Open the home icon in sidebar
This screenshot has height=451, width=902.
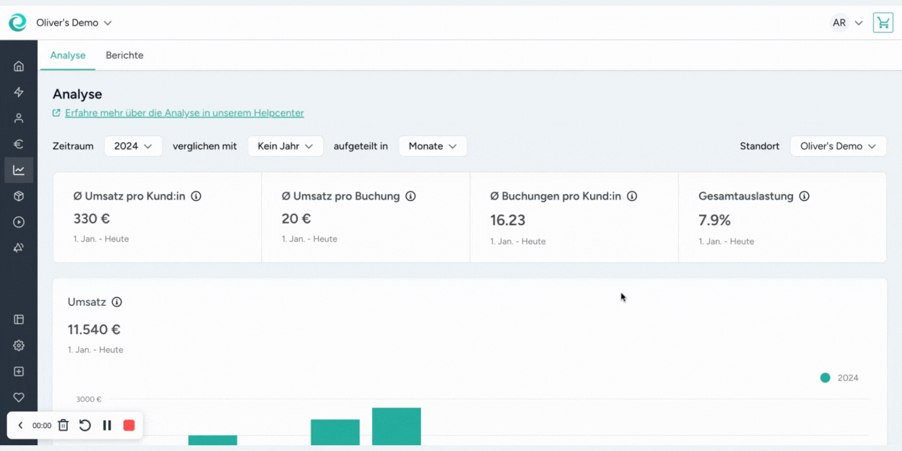19,66
